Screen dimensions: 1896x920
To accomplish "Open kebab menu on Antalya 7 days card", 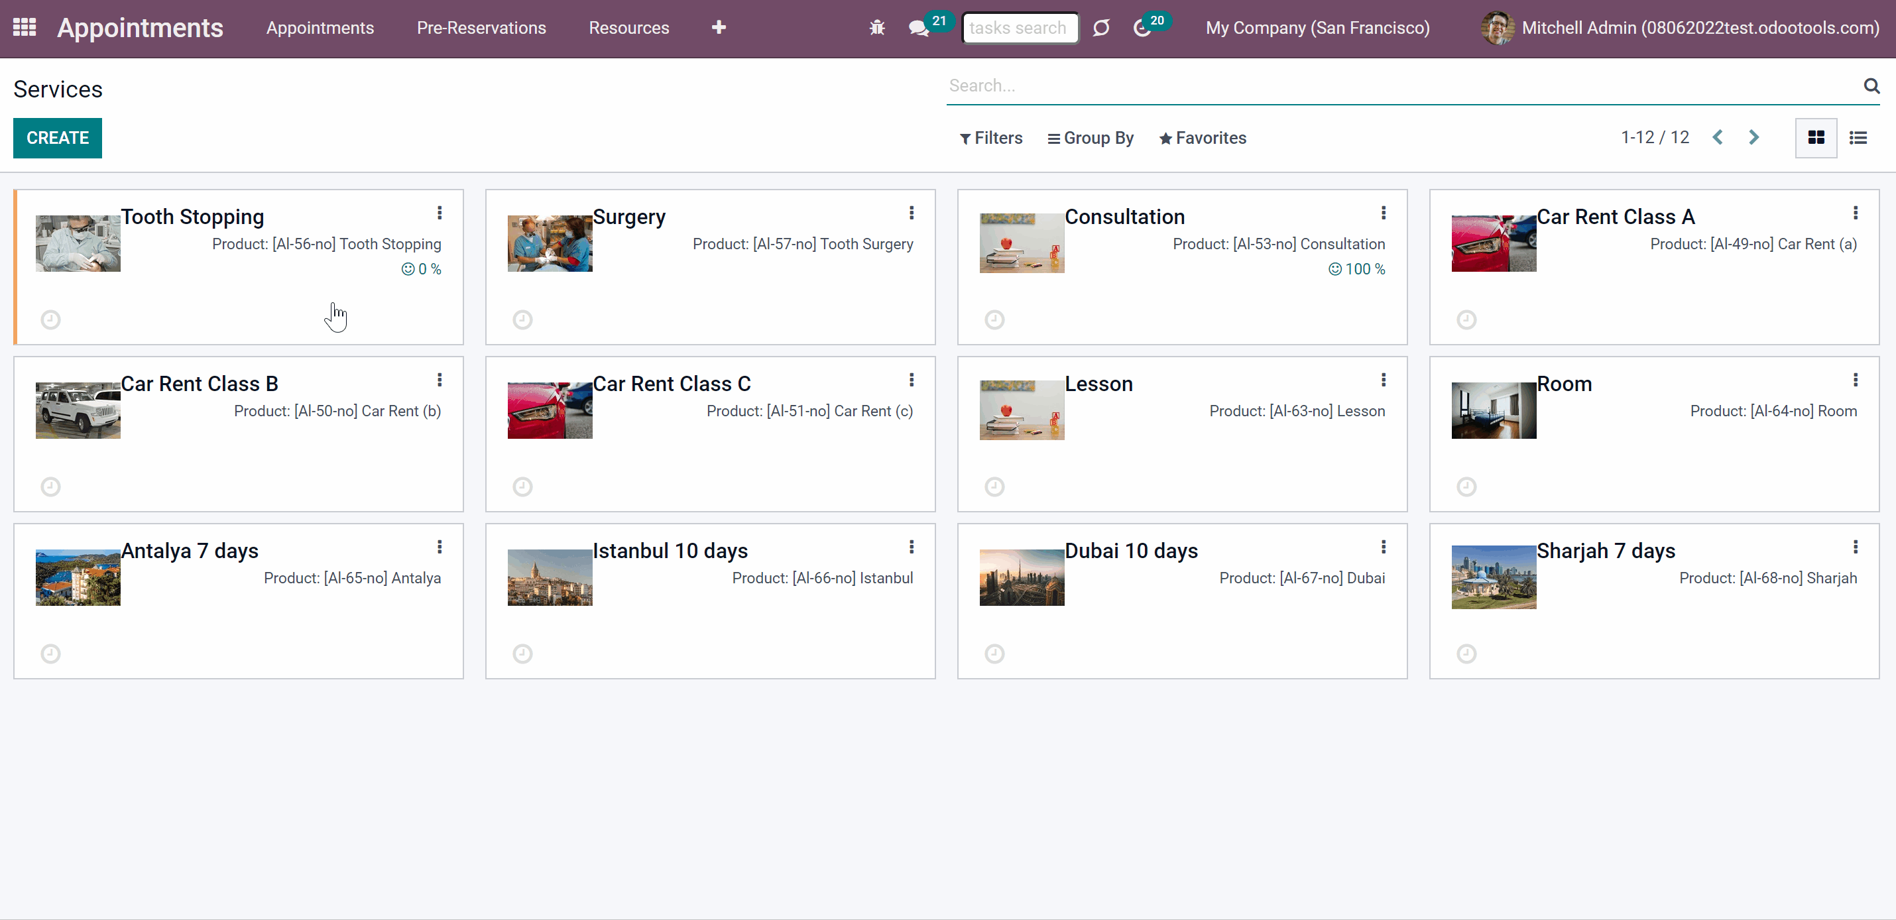I will pos(440,547).
